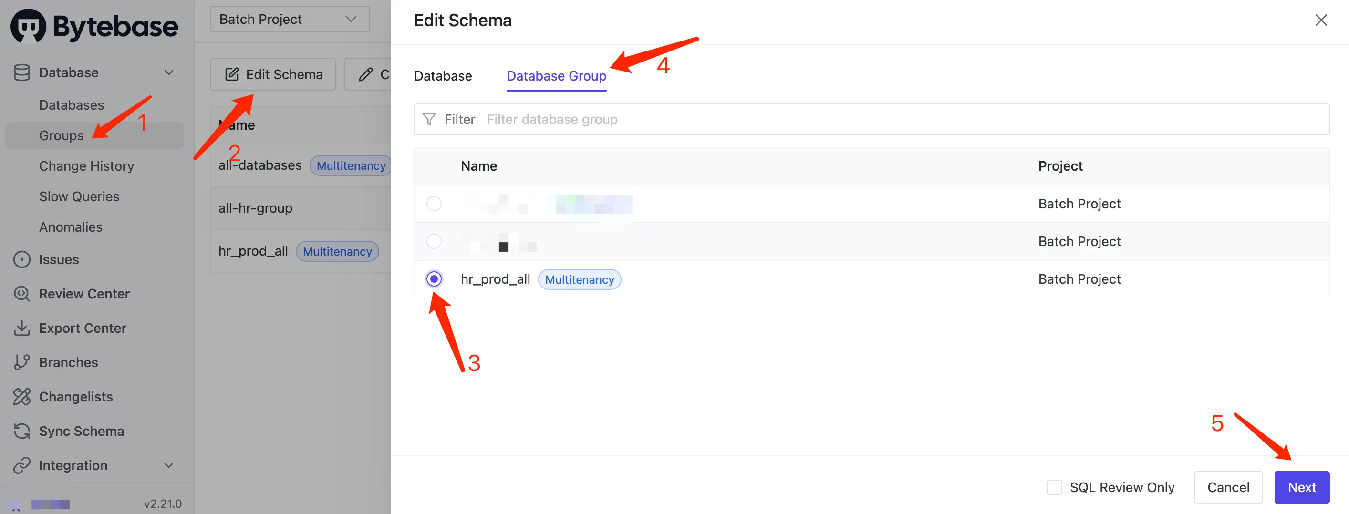This screenshot has width=1349, height=514.
Task: Click the Bytebase logo icon
Action: 28,26
